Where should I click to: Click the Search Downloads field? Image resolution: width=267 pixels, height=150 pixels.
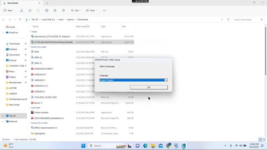[x=249, y=20]
